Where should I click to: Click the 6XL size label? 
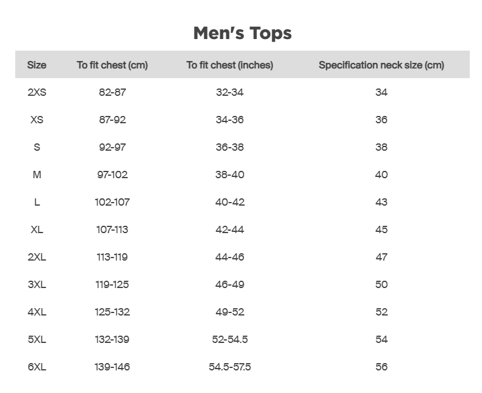[37, 367]
